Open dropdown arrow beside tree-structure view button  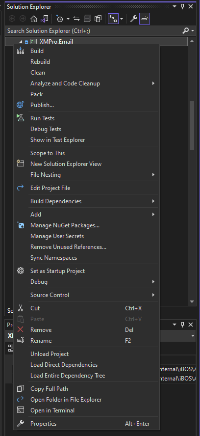coord(122,19)
